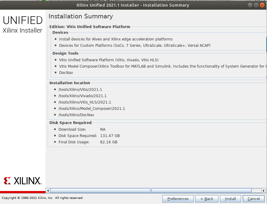Click Devices for Custom Platforms entry
Screen dimensions: 267x204
[135, 46]
